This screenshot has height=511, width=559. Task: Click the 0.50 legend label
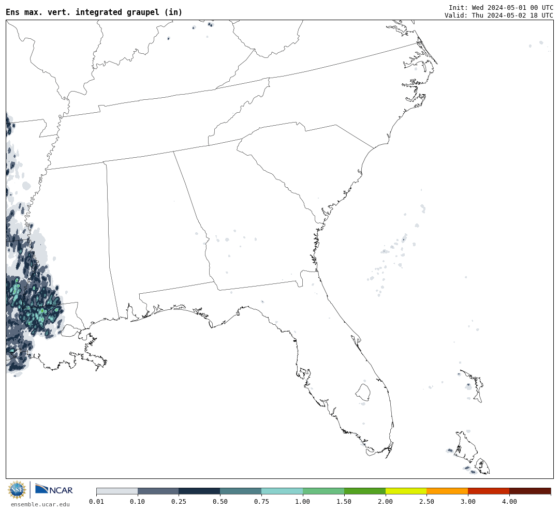point(220,501)
